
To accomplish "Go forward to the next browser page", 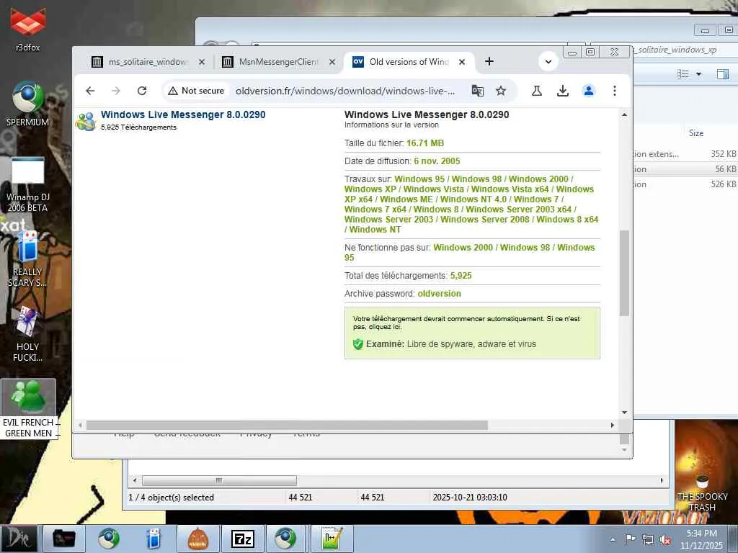I will pyautogui.click(x=116, y=91).
